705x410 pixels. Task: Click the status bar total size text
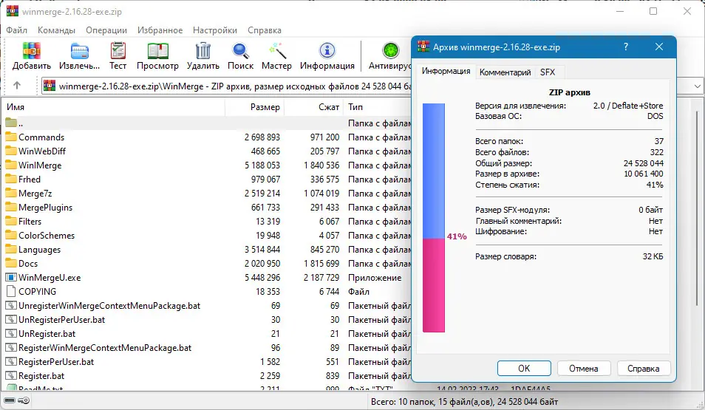[464, 401]
